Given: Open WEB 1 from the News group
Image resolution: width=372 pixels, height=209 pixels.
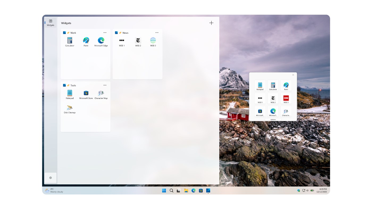Looking at the screenshot, I should point(122,40).
